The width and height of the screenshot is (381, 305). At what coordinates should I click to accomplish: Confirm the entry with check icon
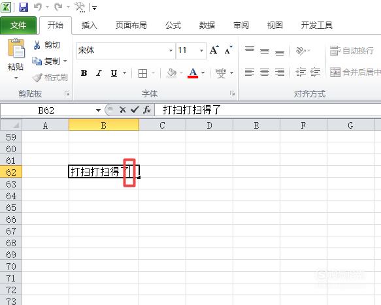(135, 110)
